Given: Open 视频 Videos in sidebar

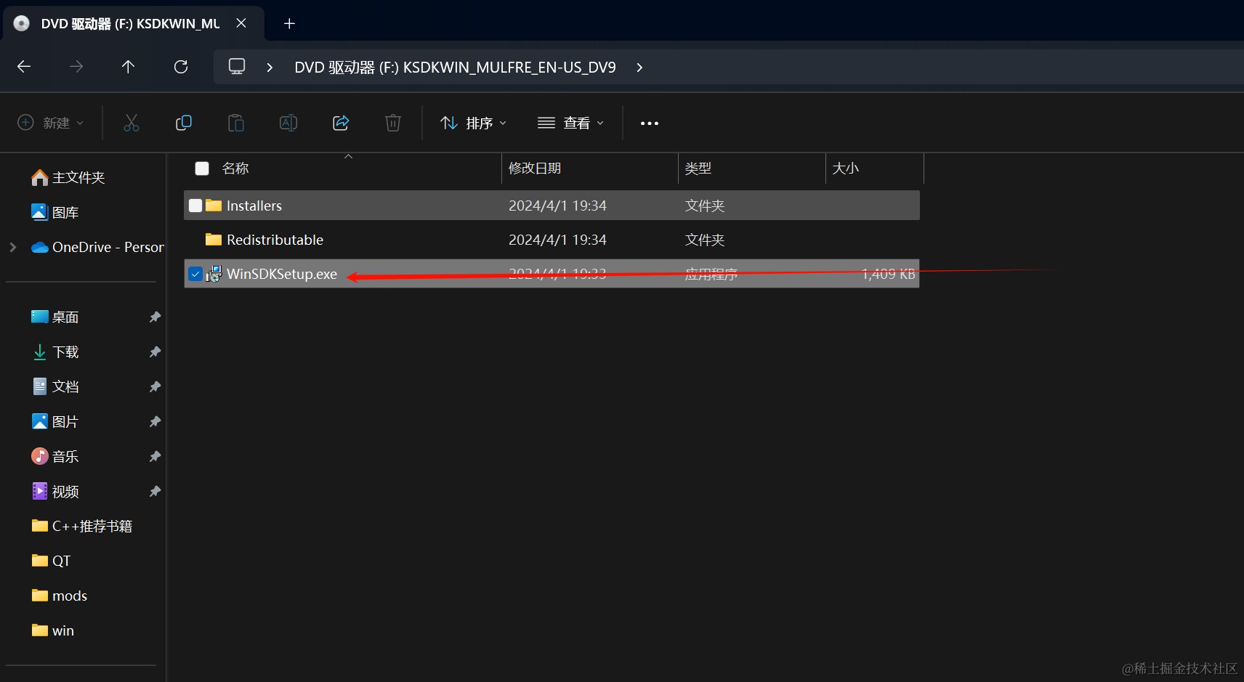Looking at the screenshot, I should pyautogui.click(x=55, y=491).
